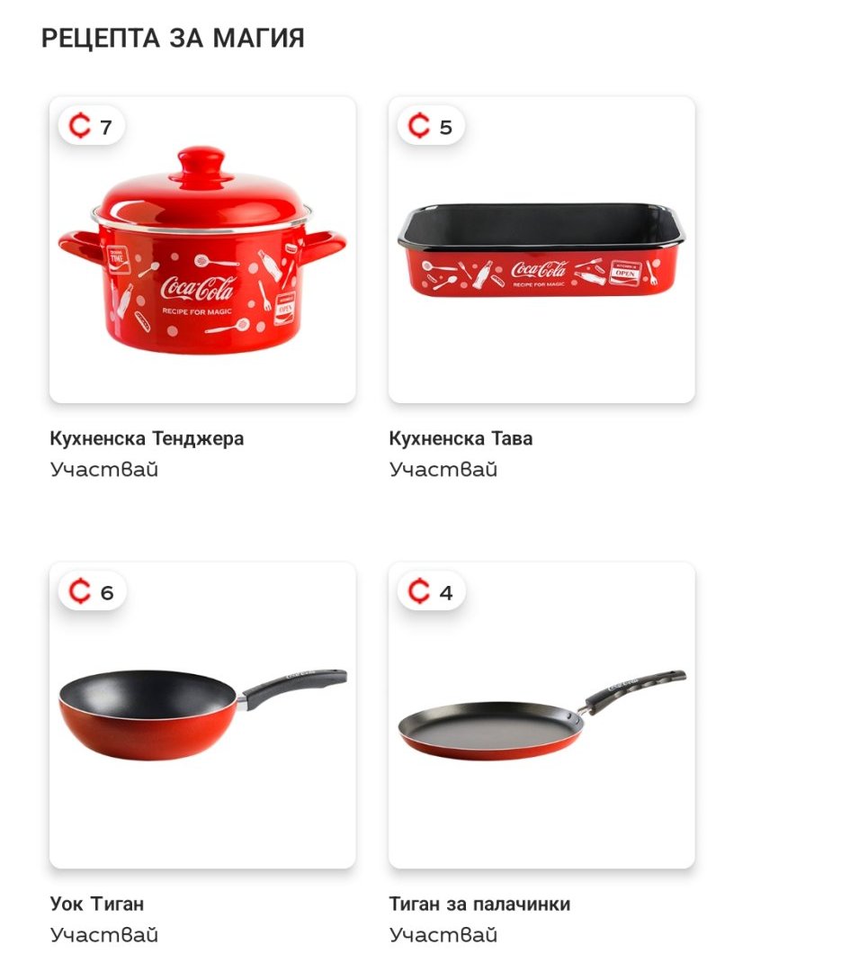The height and width of the screenshot is (972, 850).
Task: Click the points number 5 on the tray badge
Action: point(445,127)
